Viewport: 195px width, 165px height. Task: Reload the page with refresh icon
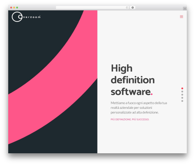[127, 7]
